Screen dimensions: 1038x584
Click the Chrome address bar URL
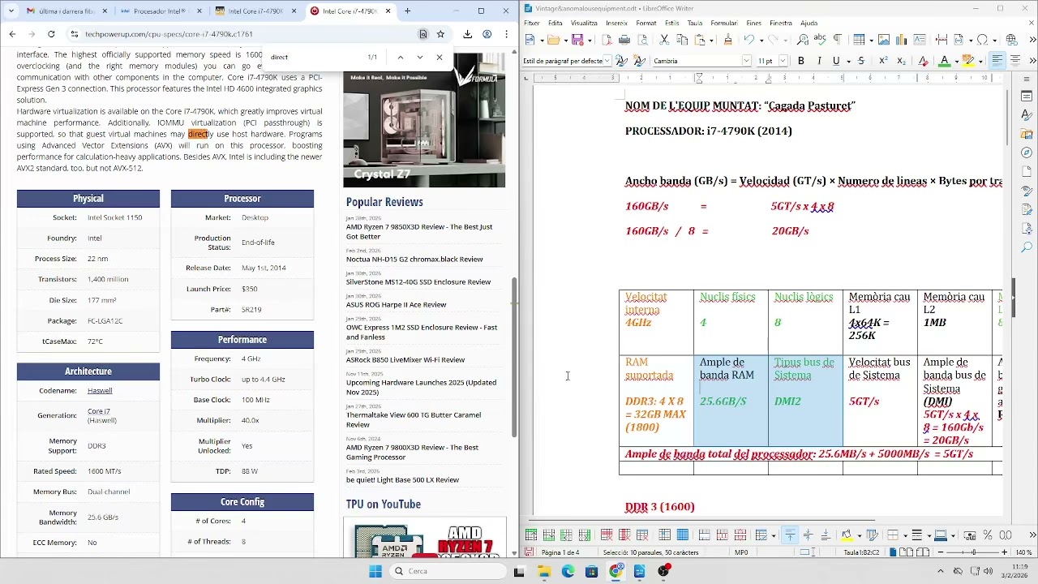(x=169, y=34)
